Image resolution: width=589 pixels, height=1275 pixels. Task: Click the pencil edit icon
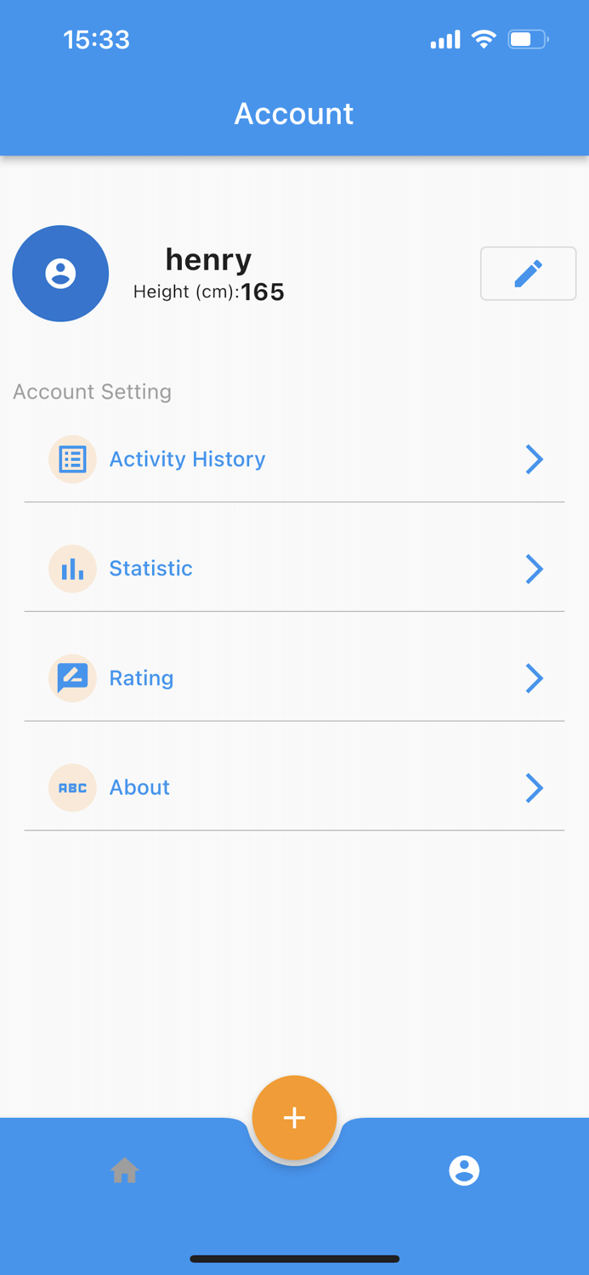[x=528, y=273]
